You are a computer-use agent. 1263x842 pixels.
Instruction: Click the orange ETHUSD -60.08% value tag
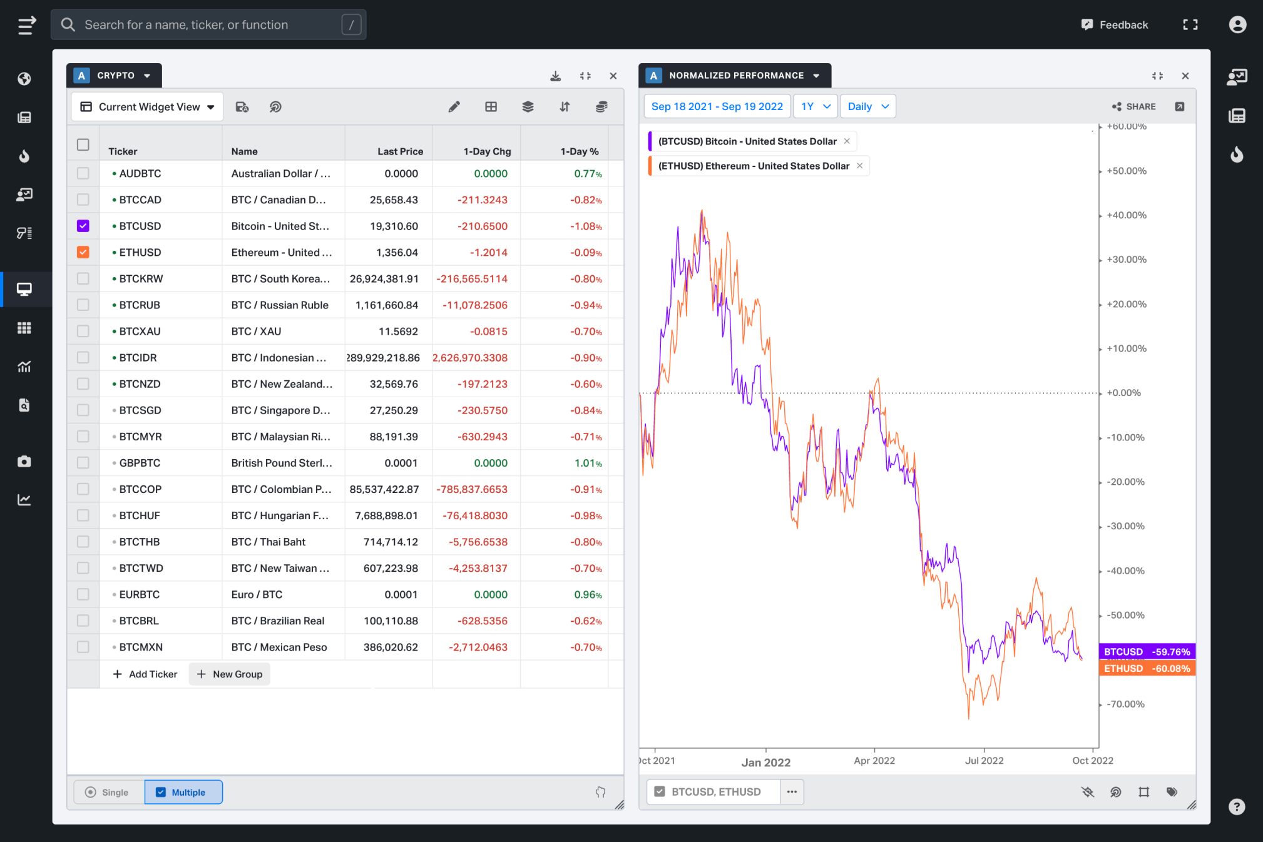[1147, 669]
